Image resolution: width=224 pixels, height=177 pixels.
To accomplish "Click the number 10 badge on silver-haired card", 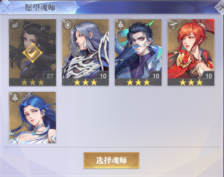I will pos(103,76).
